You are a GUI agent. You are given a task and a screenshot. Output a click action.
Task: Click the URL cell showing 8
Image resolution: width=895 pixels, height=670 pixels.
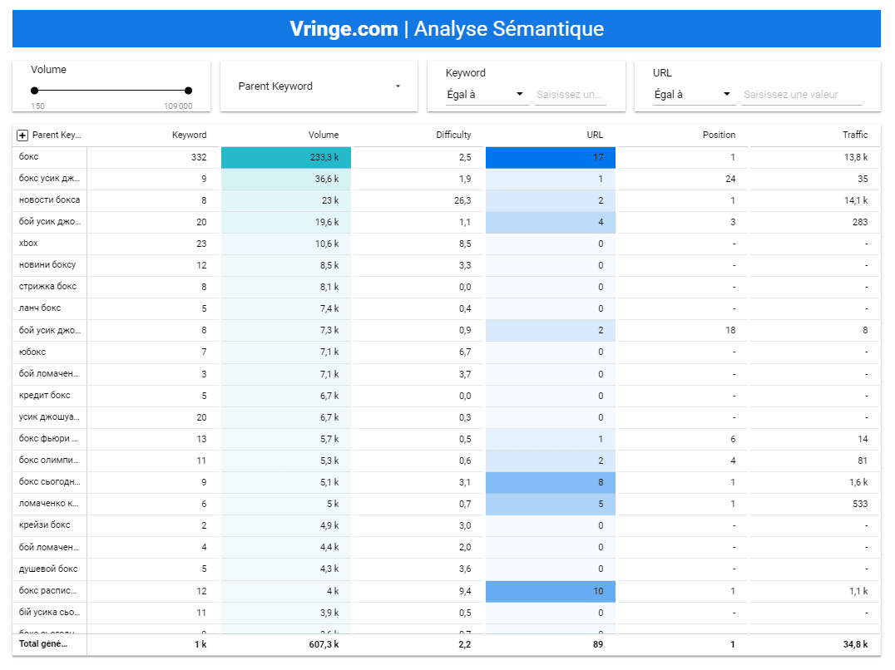[x=551, y=482]
